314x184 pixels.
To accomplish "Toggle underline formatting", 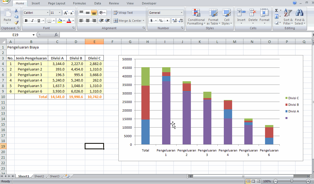I will coord(39,21).
